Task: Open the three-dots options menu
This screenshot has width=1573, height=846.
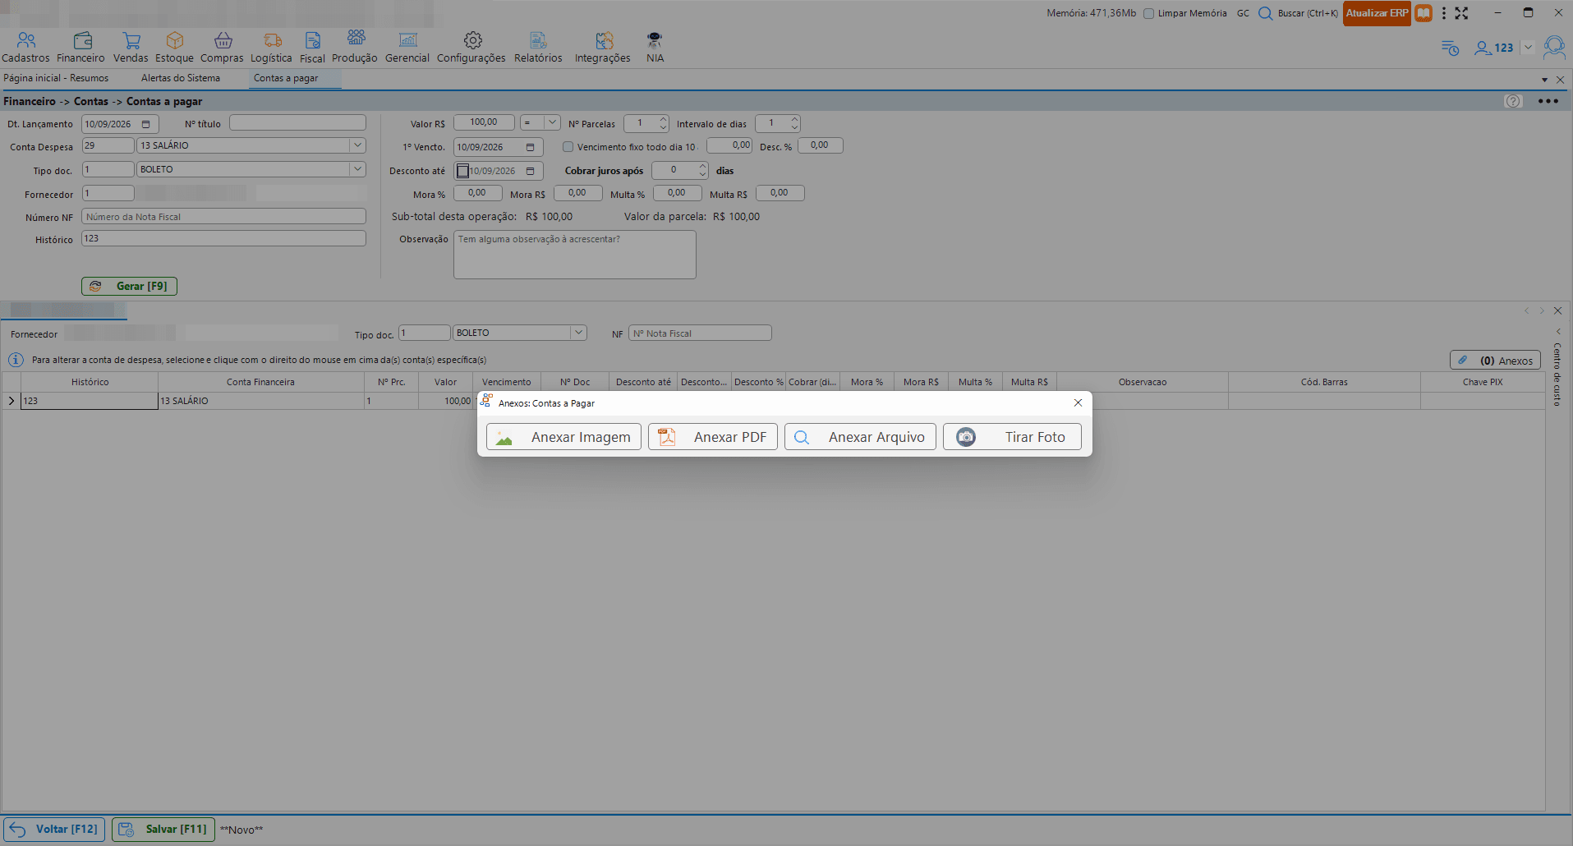Action: (1548, 101)
